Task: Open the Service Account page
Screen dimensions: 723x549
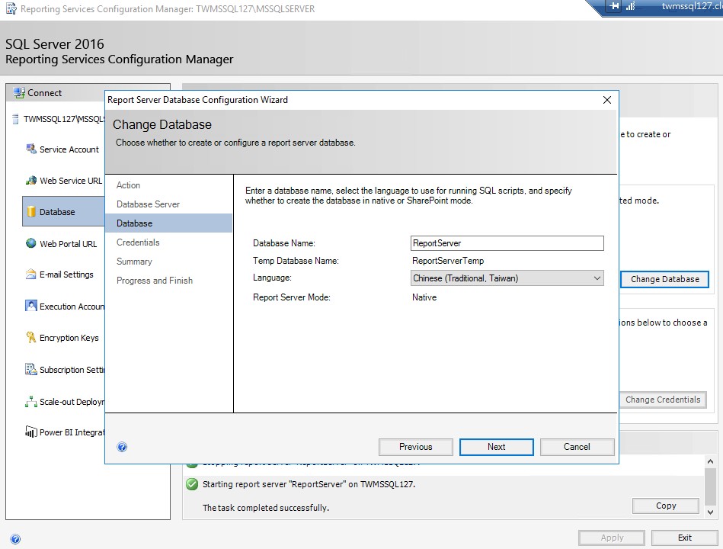Action: click(69, 149)
